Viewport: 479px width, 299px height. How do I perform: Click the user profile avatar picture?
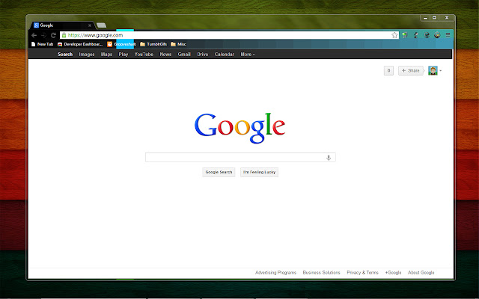[433, 70]
